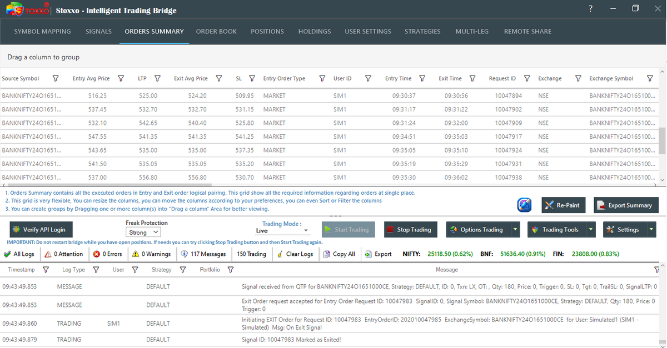
Task: Filter the Entry Order Type column
Action: (322, 79)
